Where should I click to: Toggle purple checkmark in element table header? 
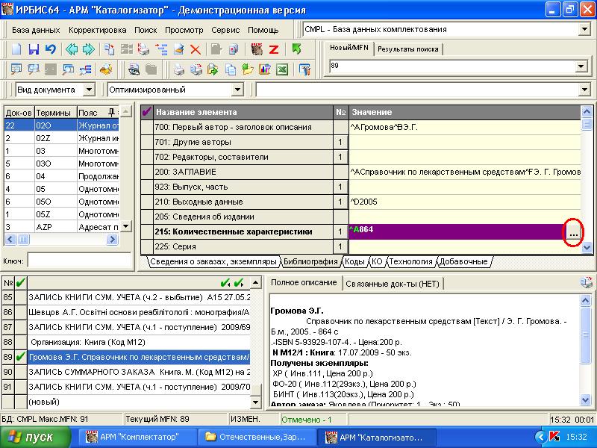146,112
